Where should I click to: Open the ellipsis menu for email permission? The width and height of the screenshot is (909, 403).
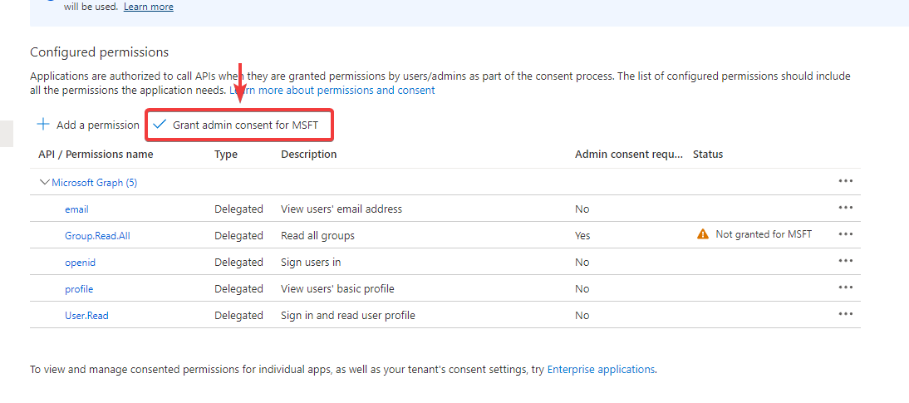pyautogui.click(x=846, y=208)
